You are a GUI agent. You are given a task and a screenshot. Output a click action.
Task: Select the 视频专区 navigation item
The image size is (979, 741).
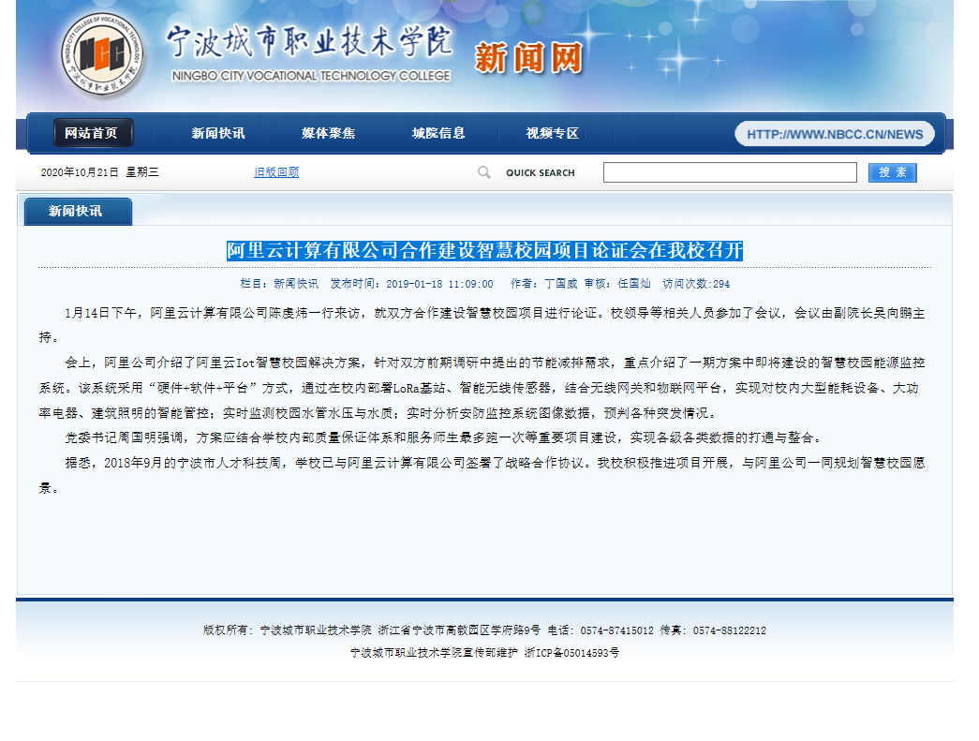[x=552, y=133]
